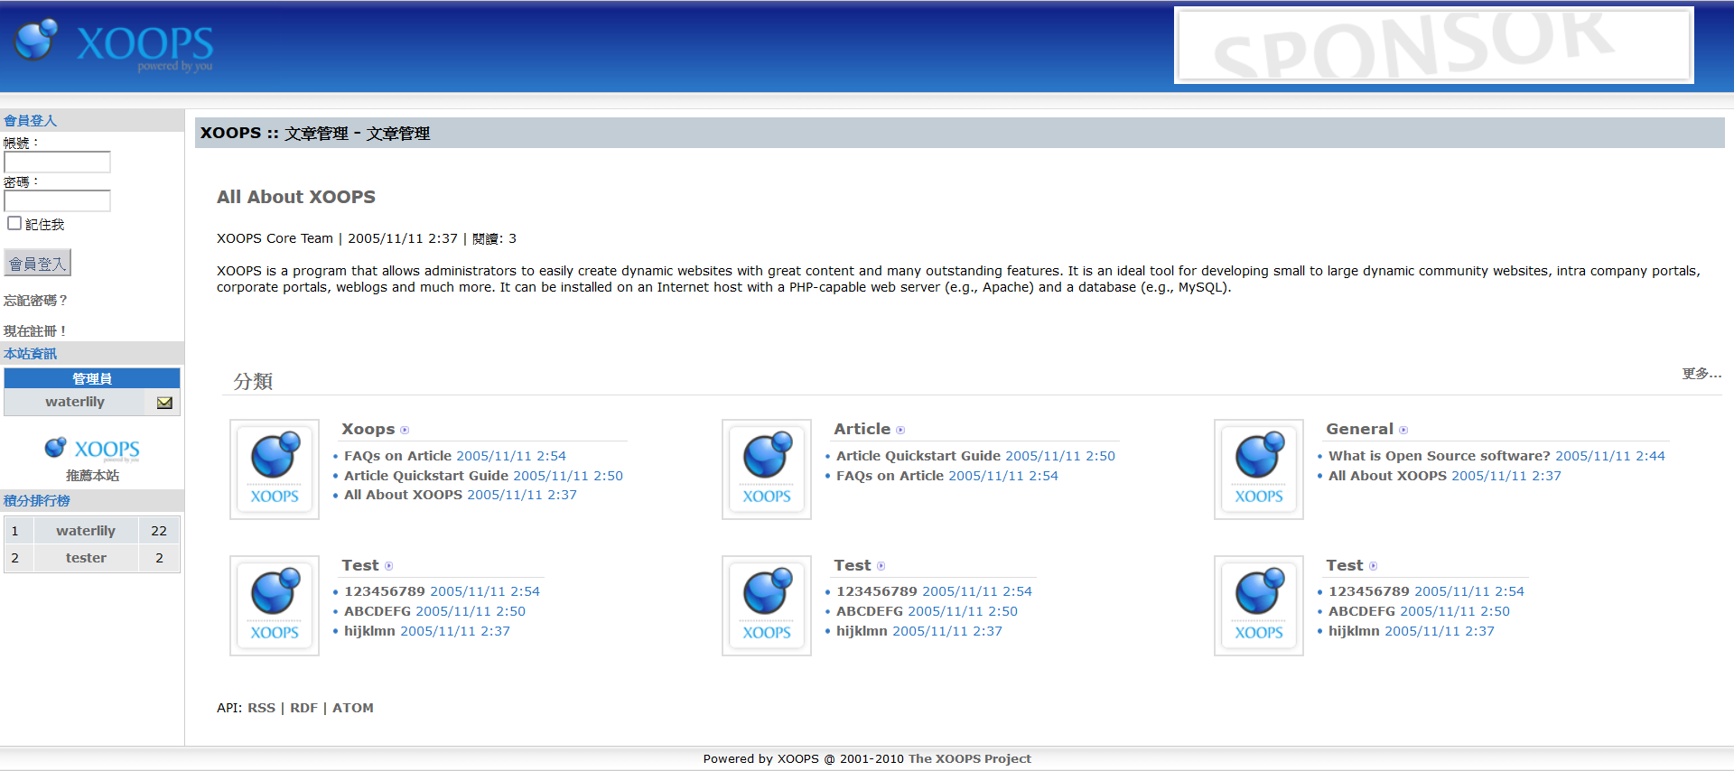This screenshot has height=771, width=1734.
Task: Click the 帳號 username input field
Action: pos(57,162)
